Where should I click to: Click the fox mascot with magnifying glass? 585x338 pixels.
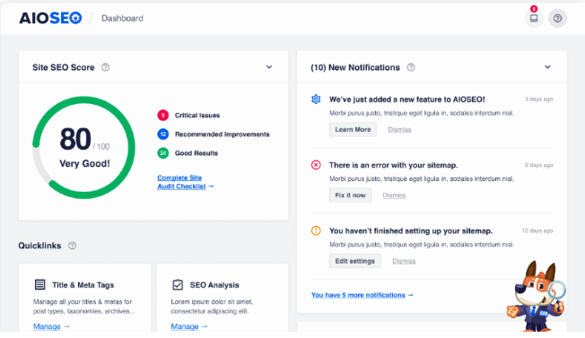tap(537, 296)
